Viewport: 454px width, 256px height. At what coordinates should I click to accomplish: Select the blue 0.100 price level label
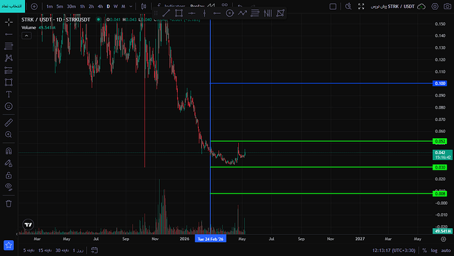point(440,84)
